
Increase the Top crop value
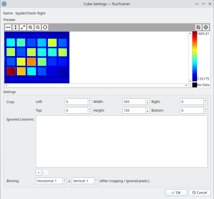90,109
